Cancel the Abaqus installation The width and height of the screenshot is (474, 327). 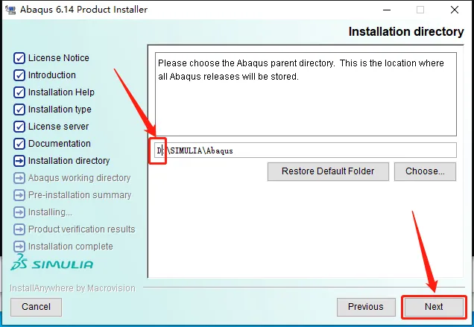pyautogui.click(x=36, y=307)
